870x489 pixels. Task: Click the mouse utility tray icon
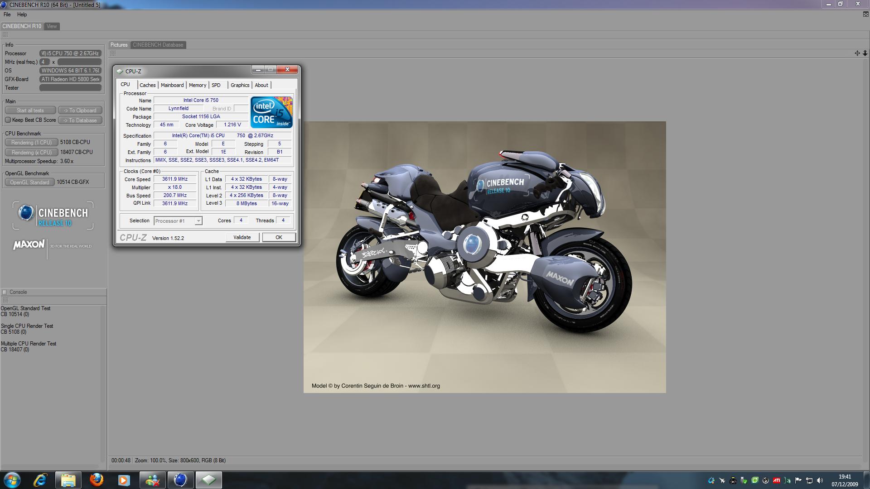click(788, 480)
